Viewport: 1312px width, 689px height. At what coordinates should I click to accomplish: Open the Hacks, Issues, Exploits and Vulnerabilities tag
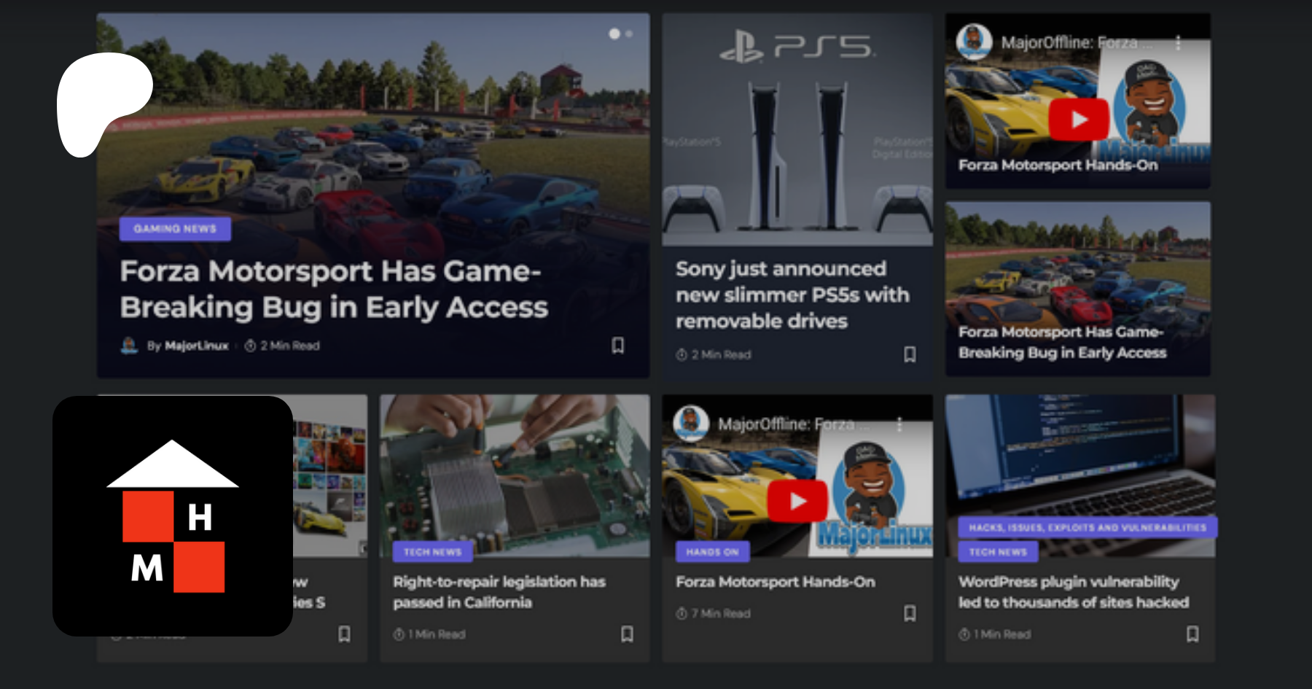(1088, 527)
